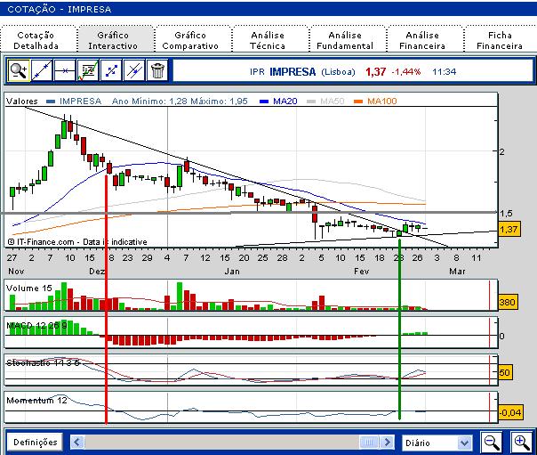This screenshot has width=537, height=455.
Task: Click the Ano Mínimo Máximo range text
Action: (180, 102)
